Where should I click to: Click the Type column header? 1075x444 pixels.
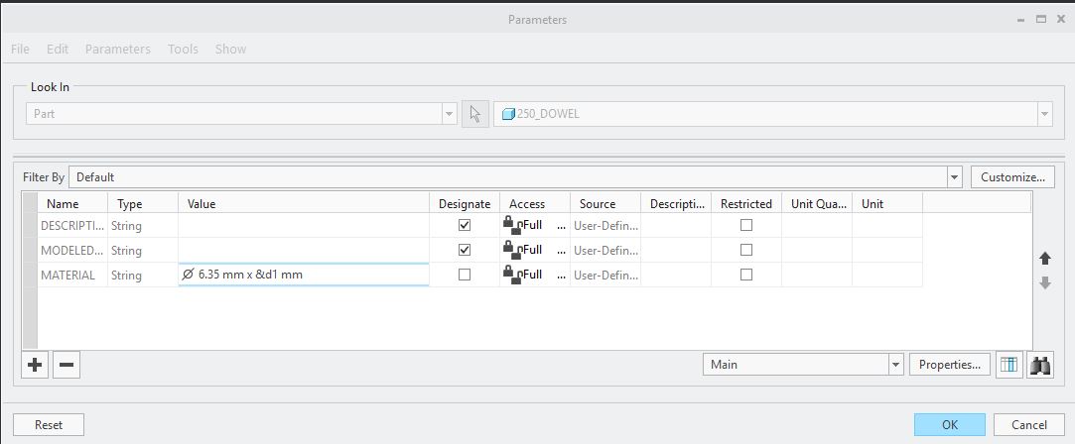(143, 203)
